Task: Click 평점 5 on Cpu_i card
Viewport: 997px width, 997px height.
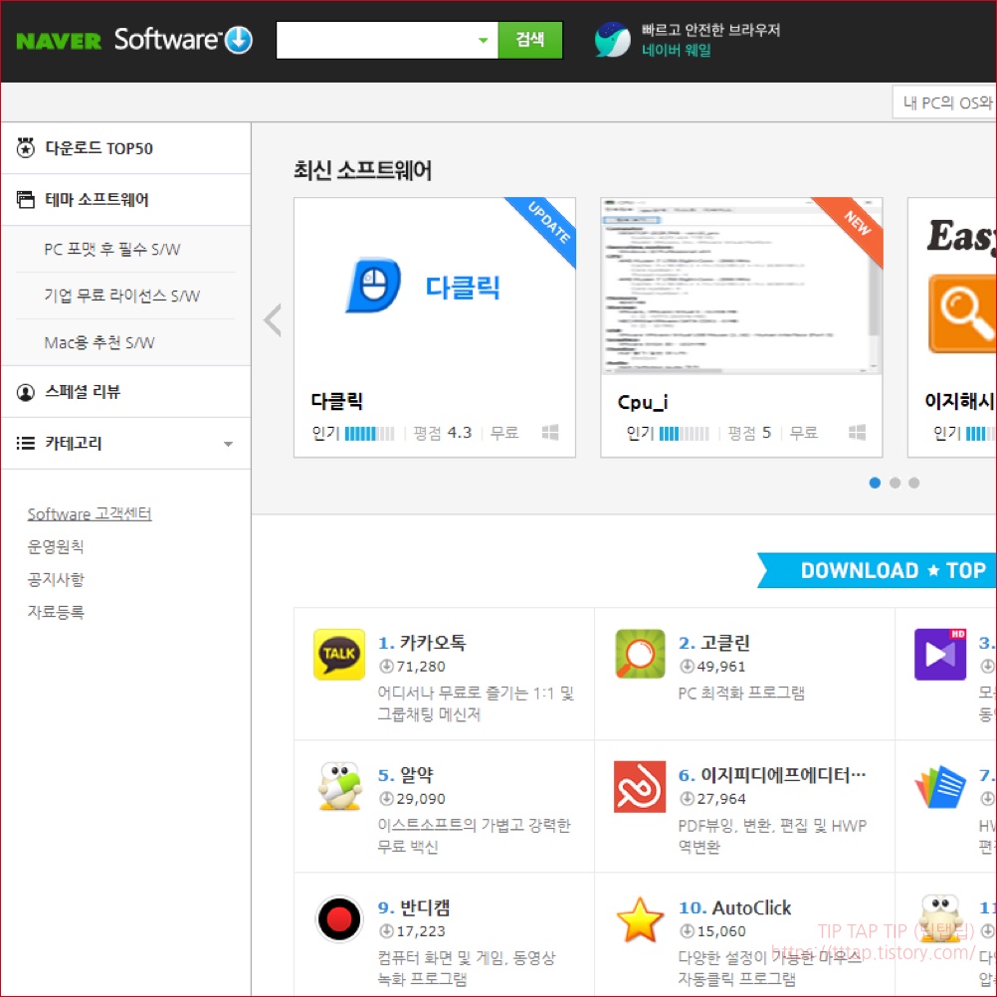Action: click(x=749, y=433)
